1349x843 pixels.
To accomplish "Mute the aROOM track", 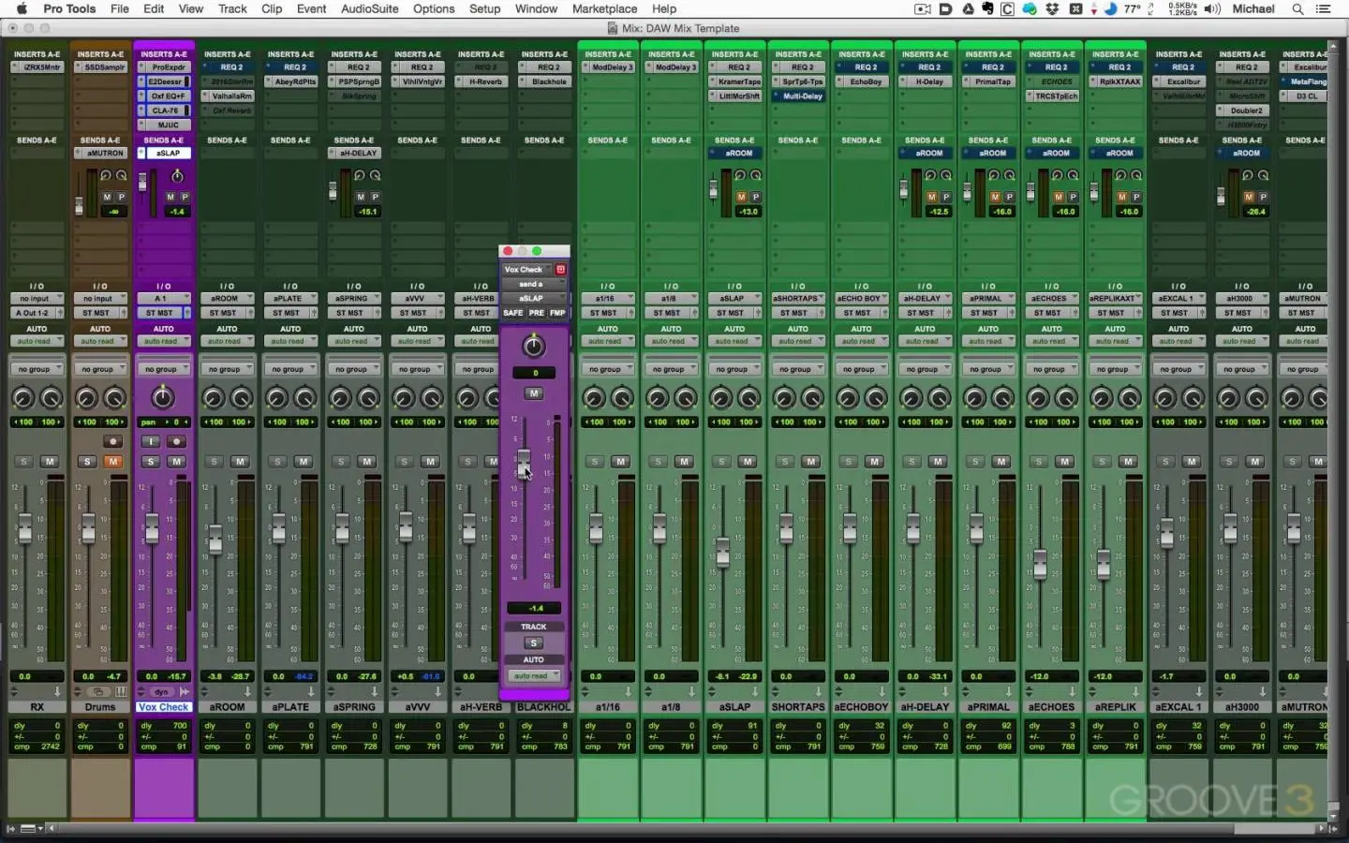I will point(240,462).
